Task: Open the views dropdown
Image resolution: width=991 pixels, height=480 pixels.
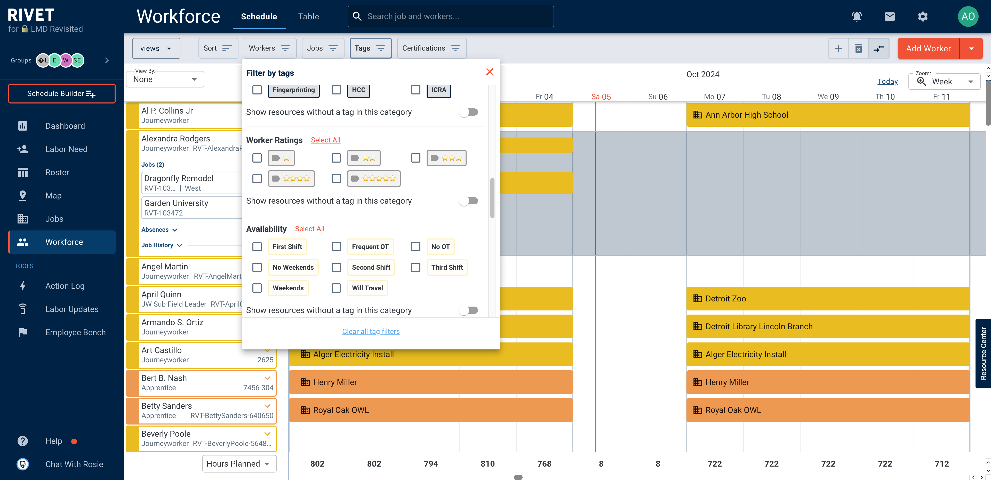Action: pos(156,49)
